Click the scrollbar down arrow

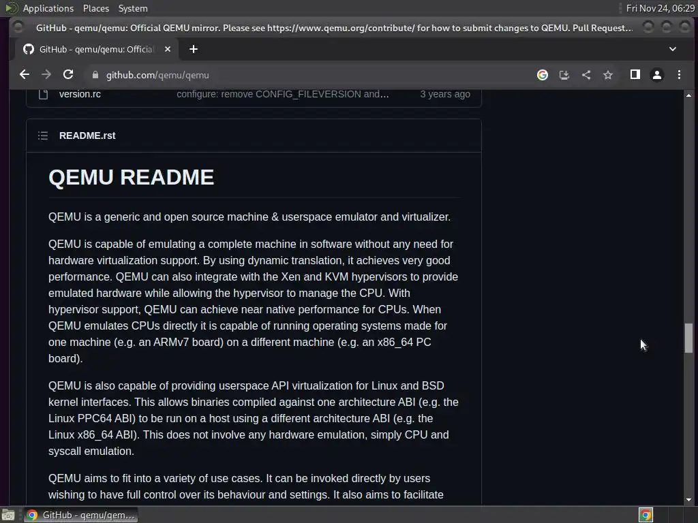[688, 500]
